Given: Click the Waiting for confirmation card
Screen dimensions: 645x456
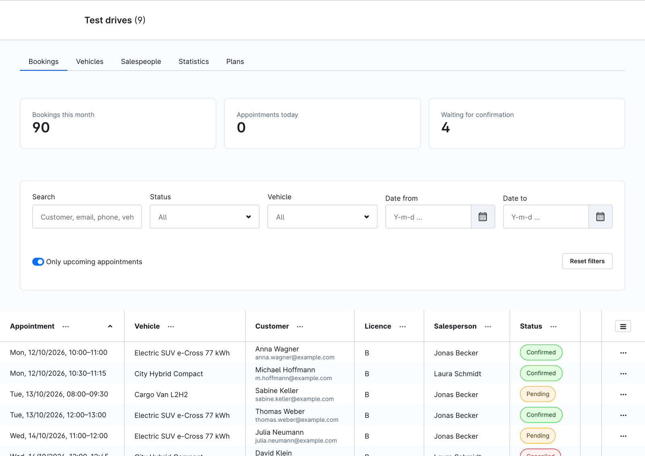Looking at the screenshot, I should 527,123.
